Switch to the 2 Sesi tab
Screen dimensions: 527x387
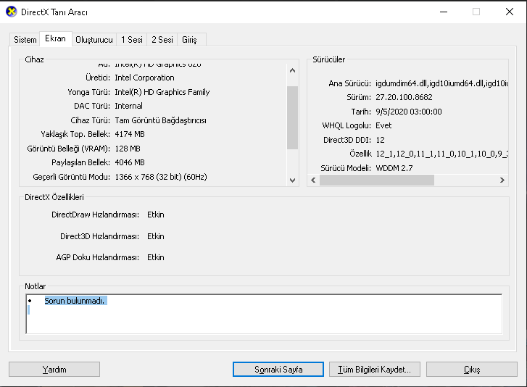162,40
